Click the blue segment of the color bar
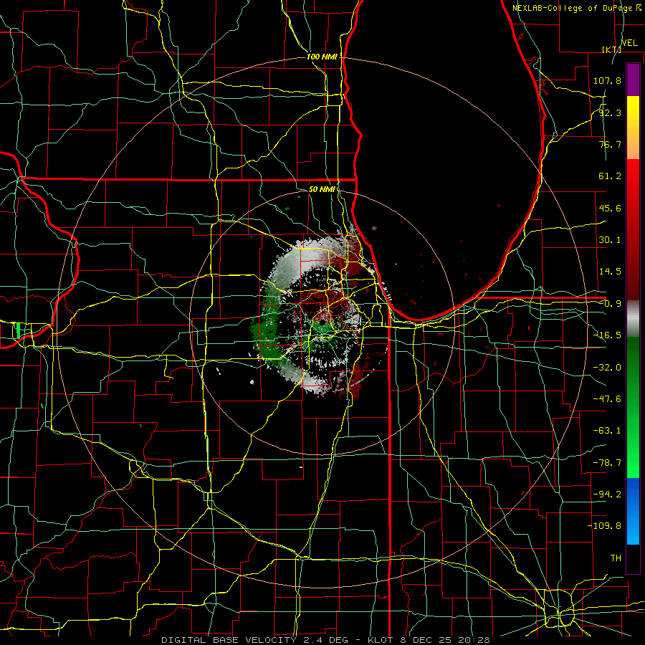This screenshot has width=645, height=645. (x=633, y=511)
